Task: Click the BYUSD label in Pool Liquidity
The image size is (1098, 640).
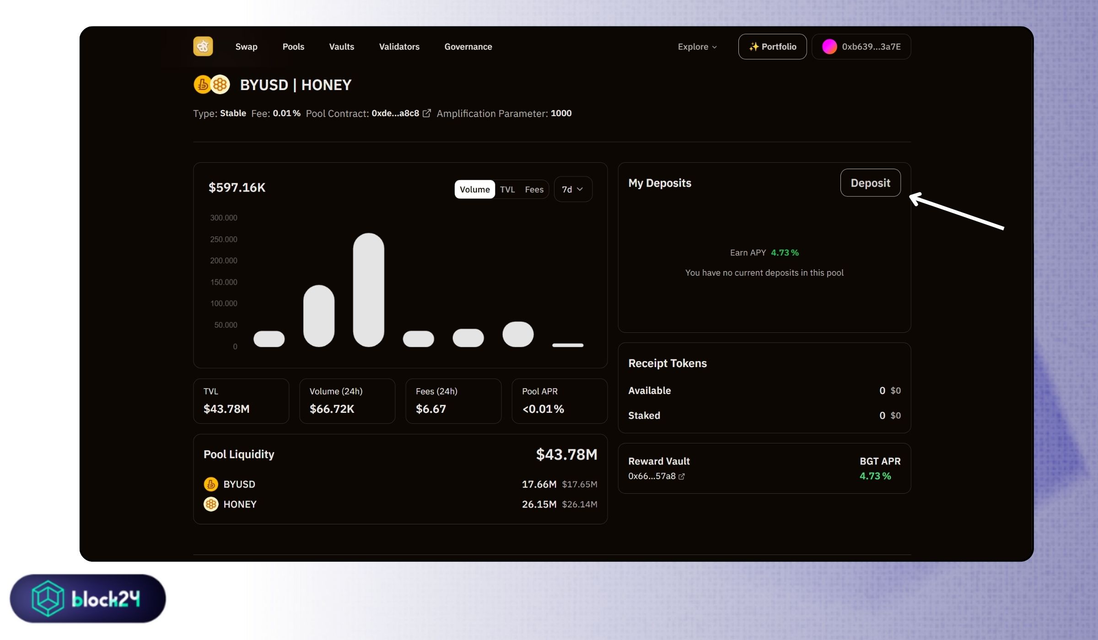Action: pos(239,484)
